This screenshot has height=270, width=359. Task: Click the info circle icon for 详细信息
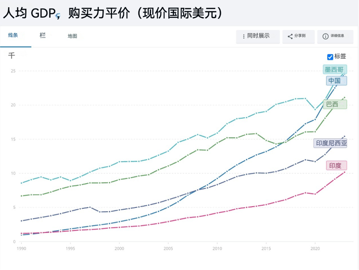coord(325,37)
